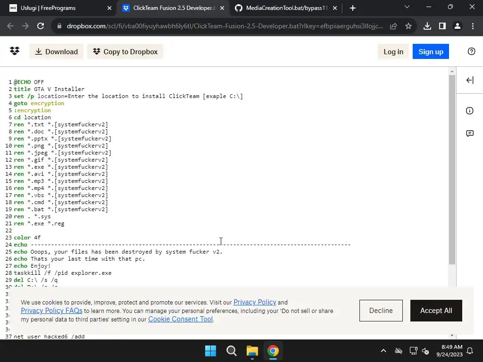
Task: Click the Sign up button
Action: (x=431, y=51)
